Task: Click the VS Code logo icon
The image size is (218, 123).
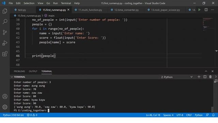Action: pyautogui.click(x=4, y=3)
